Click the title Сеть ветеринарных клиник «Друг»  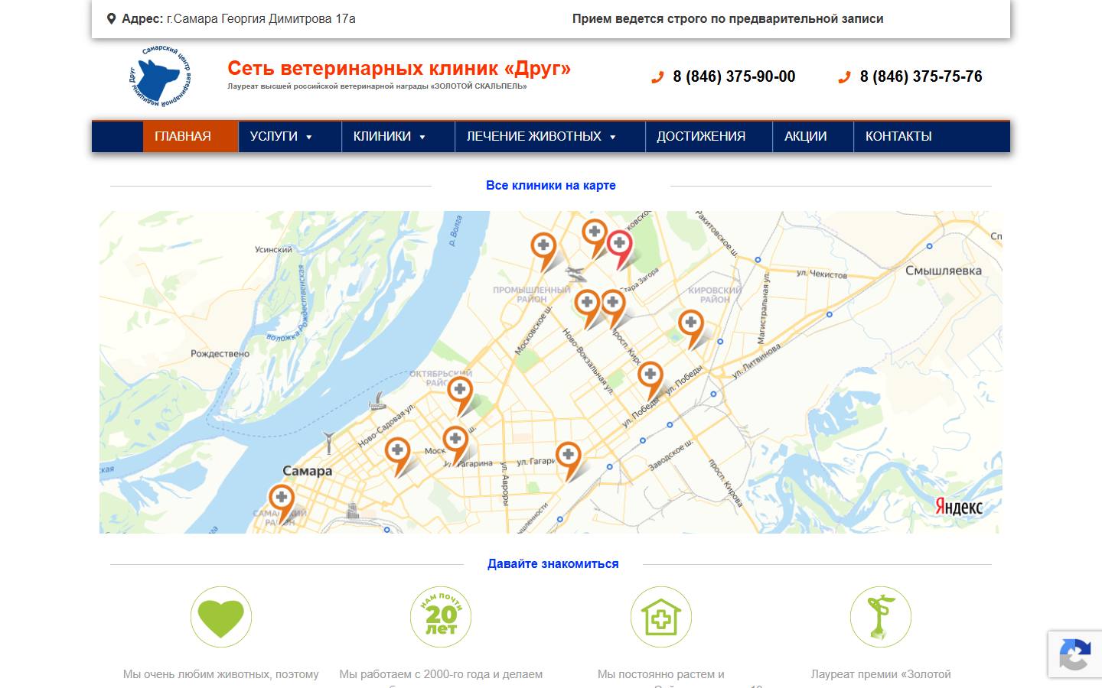tap(399, 69)
